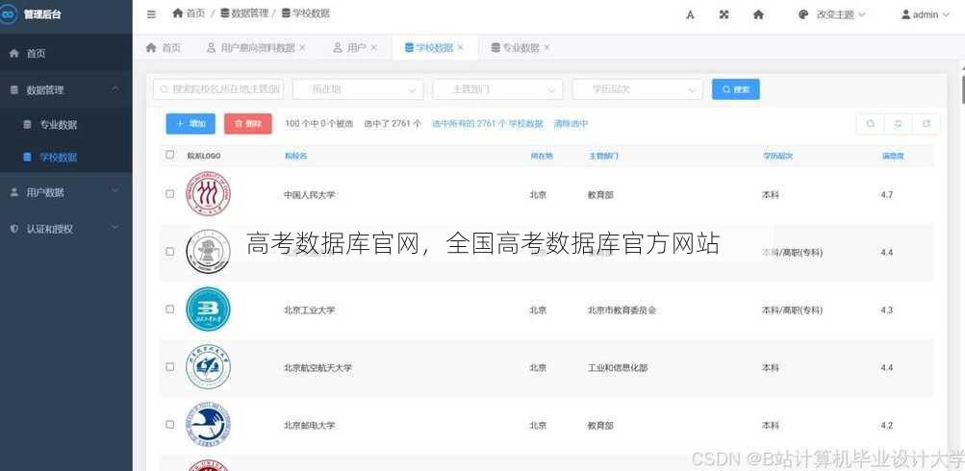
Task: Check the 中国人民大学 row checkbox
Action: pyautogui.click(x=170, y=194)
